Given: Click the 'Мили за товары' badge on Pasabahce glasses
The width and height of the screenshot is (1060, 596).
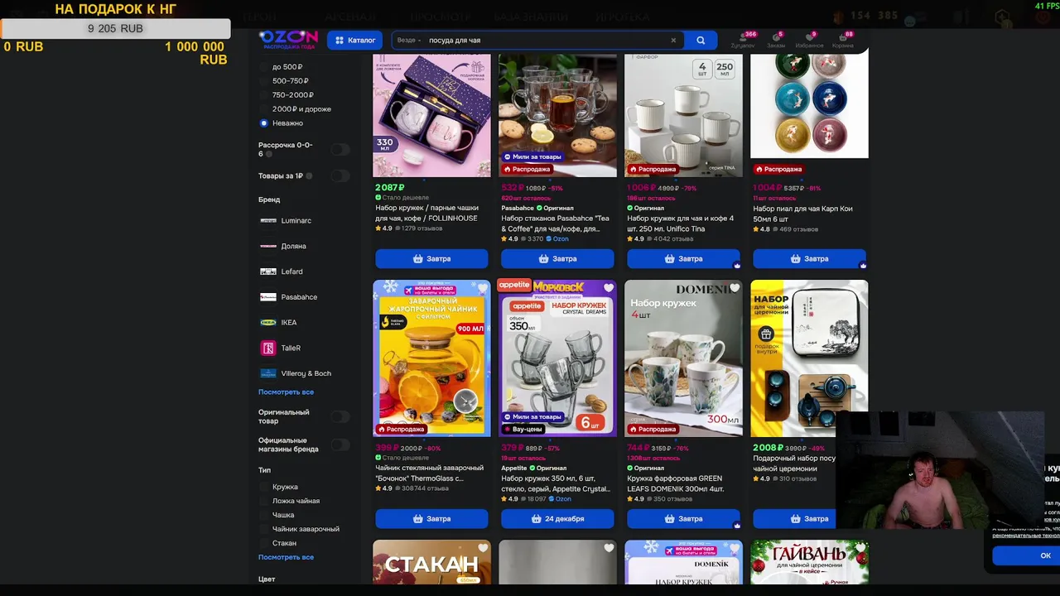Looking at the screenshot, I should [x=532, y=156].
